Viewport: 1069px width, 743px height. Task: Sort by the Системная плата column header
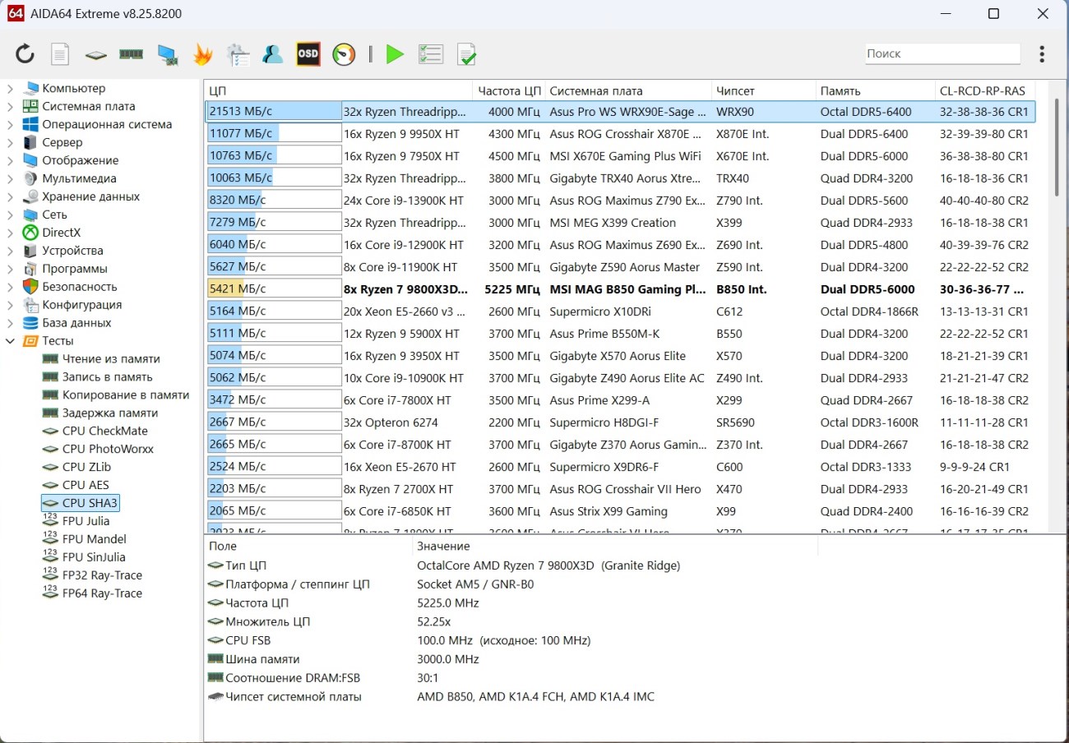tap(628, 90)
